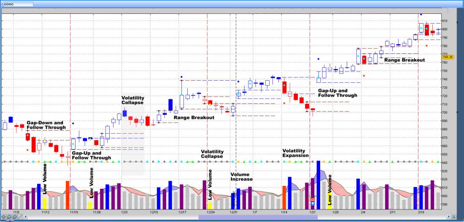Click the GOOG symbol input field

pos(19,4)
